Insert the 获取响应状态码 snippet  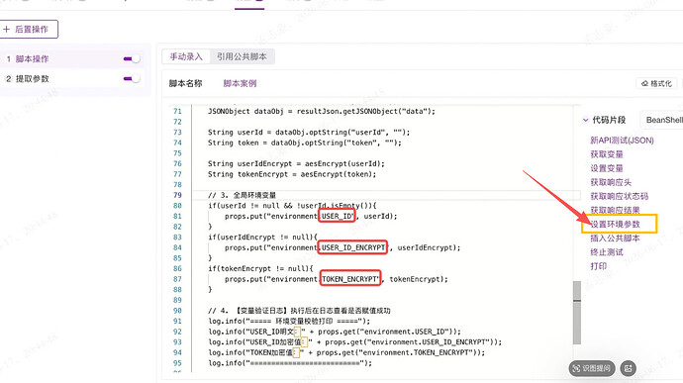point(619,196)
